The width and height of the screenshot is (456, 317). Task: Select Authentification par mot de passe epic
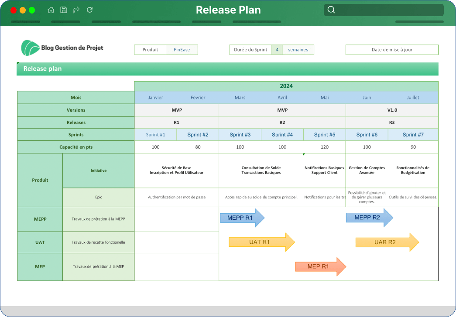(177, 197)
